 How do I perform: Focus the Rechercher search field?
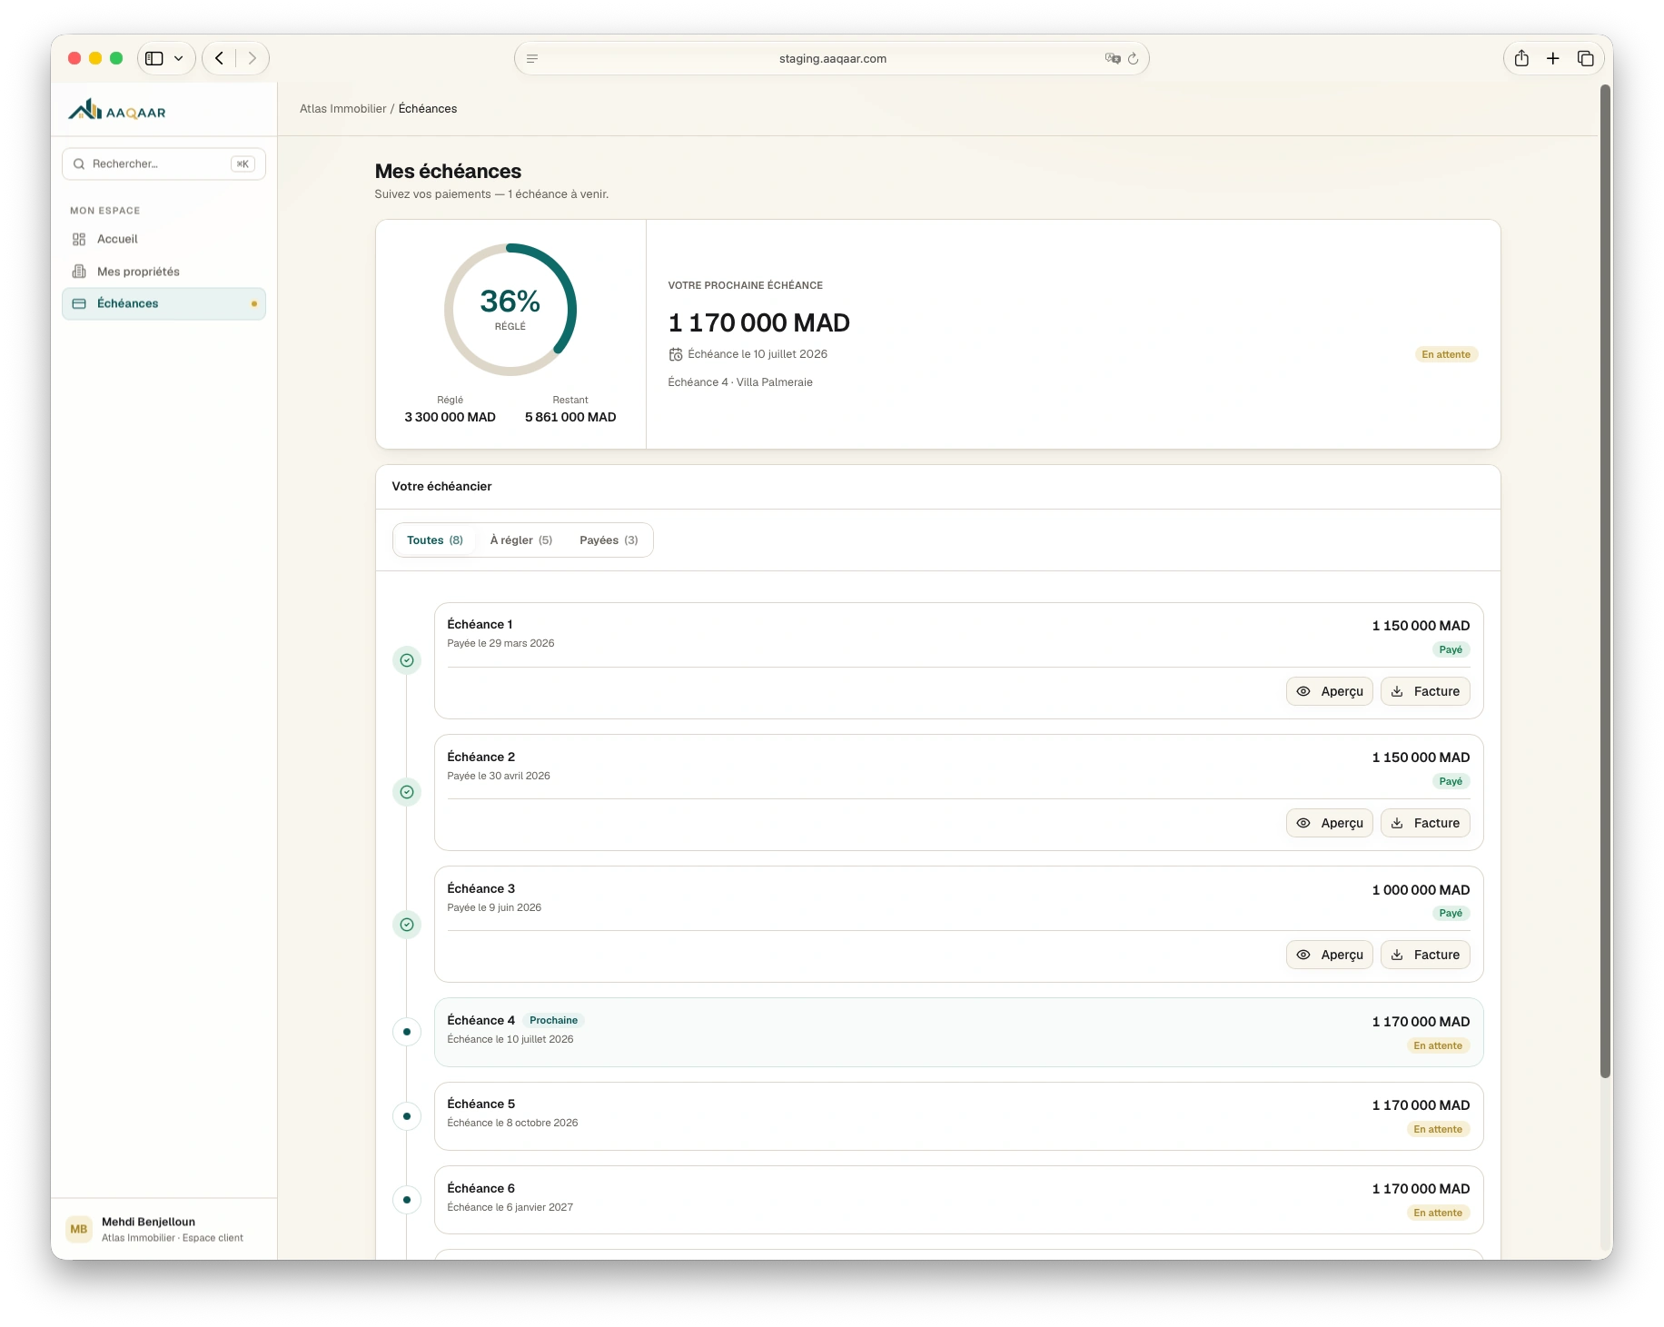click(x=163, y=163)
